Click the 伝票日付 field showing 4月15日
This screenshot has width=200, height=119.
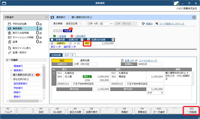point(85,64)
